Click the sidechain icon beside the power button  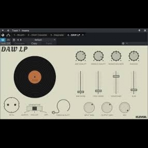(x=8, y=40)
